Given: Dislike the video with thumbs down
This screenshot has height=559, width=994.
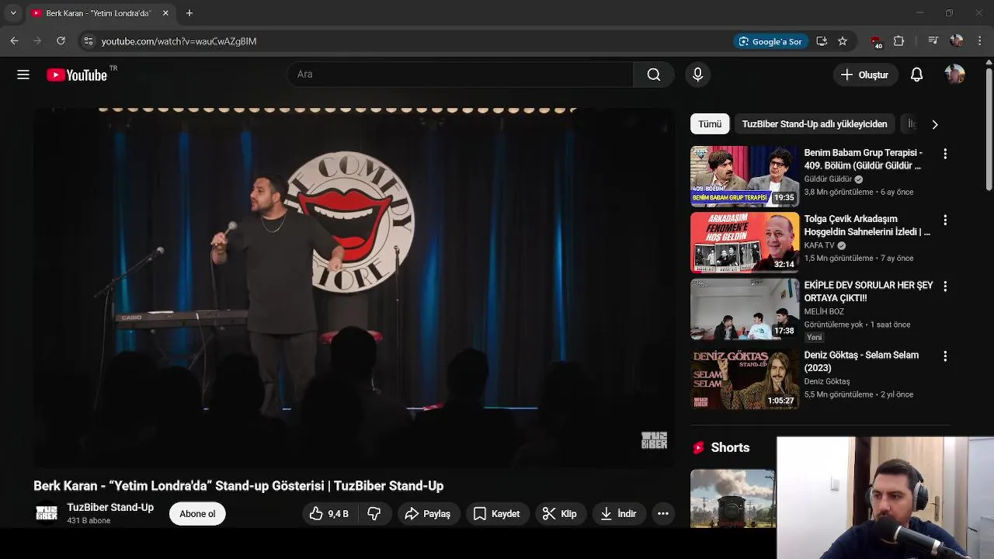Looking at the screenshot, I should coord(374,513).
